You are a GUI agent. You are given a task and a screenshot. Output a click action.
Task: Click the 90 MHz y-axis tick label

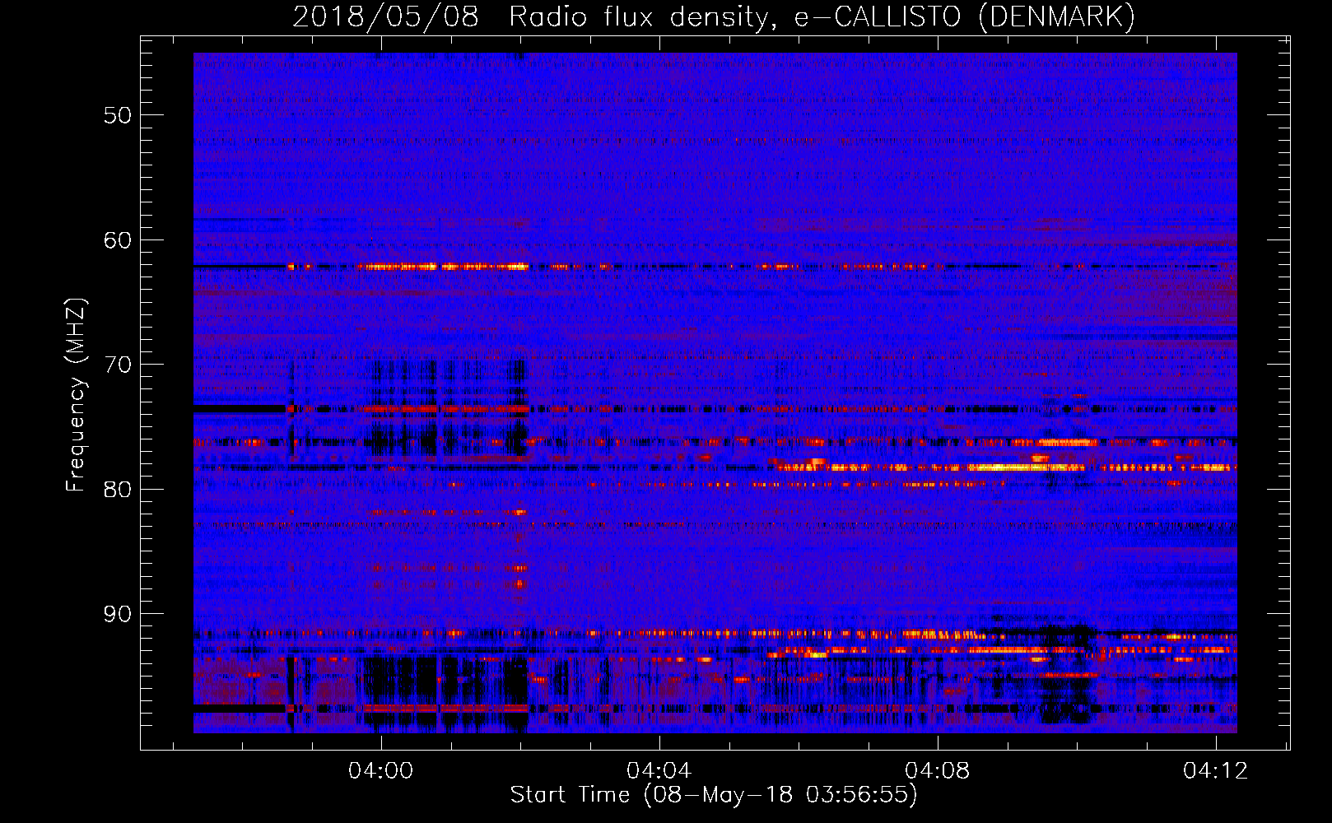pyautogui.click(x=118, y=614)
